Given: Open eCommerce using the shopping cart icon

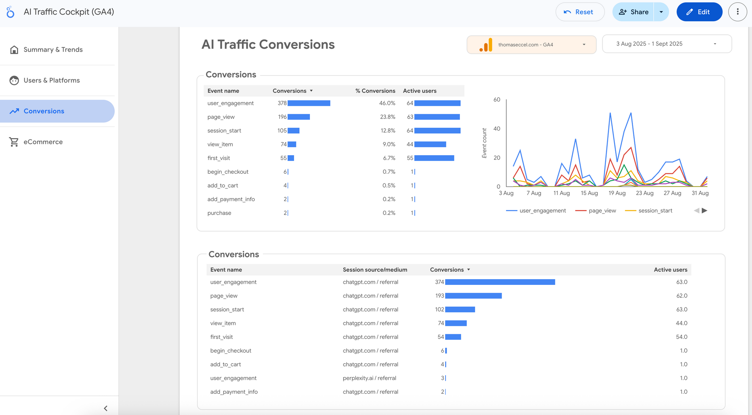Looking at the screenshot, I should pyautogui.click(x=14, y=142).
